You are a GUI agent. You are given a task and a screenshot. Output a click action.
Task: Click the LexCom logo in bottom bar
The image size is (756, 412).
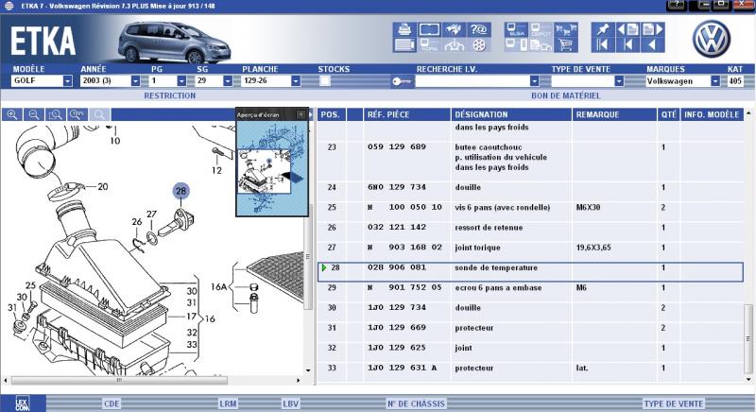click(x=22, y=403)
